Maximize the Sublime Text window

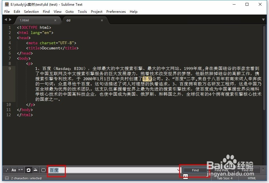(247, 4)
